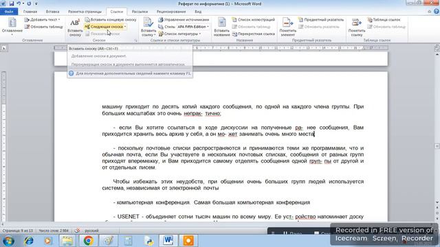Click Таблица ссылок button

(x=384, y=20)
